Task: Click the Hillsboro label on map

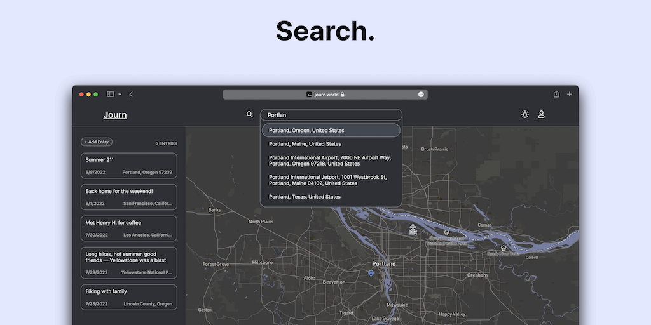Action: coord(263,262)
